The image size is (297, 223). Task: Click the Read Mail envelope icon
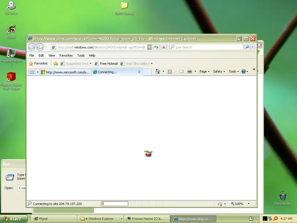(x=182, y=71)
